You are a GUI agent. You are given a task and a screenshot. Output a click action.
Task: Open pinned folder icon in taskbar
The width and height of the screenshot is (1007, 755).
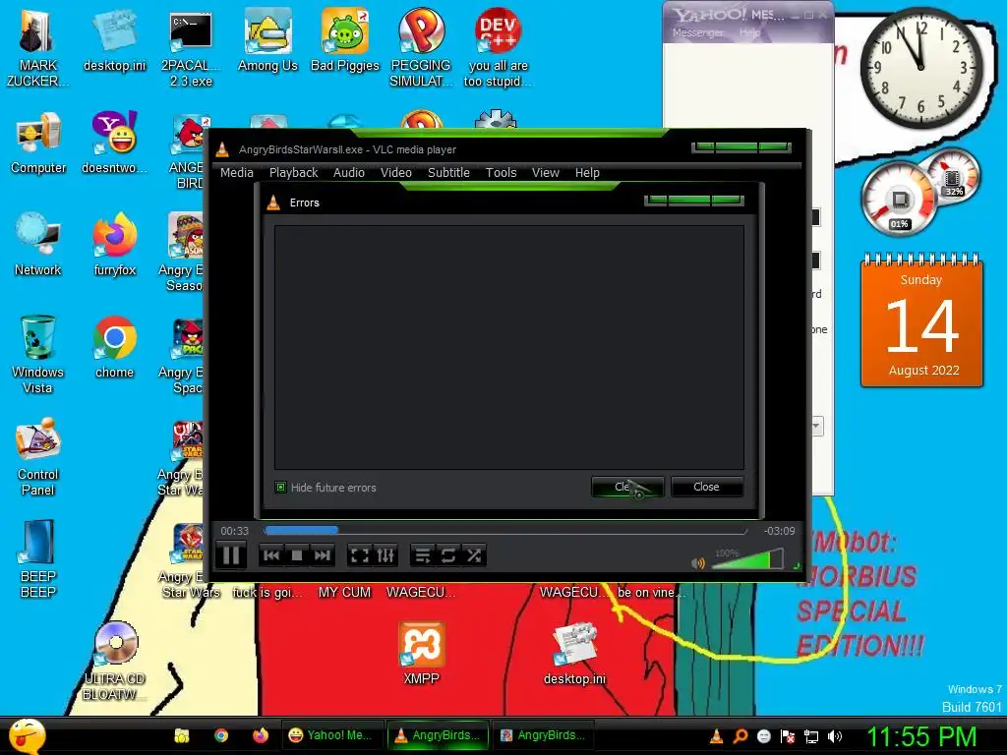click(x=182, y=735)
